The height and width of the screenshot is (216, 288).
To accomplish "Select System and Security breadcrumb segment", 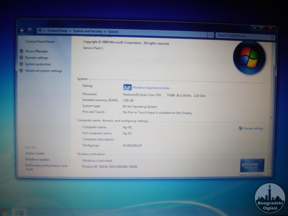I will [x=87, y=31].
